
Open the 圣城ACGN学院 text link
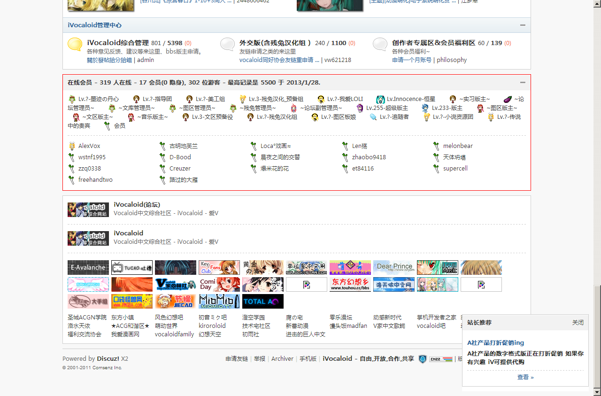point(87,318)
